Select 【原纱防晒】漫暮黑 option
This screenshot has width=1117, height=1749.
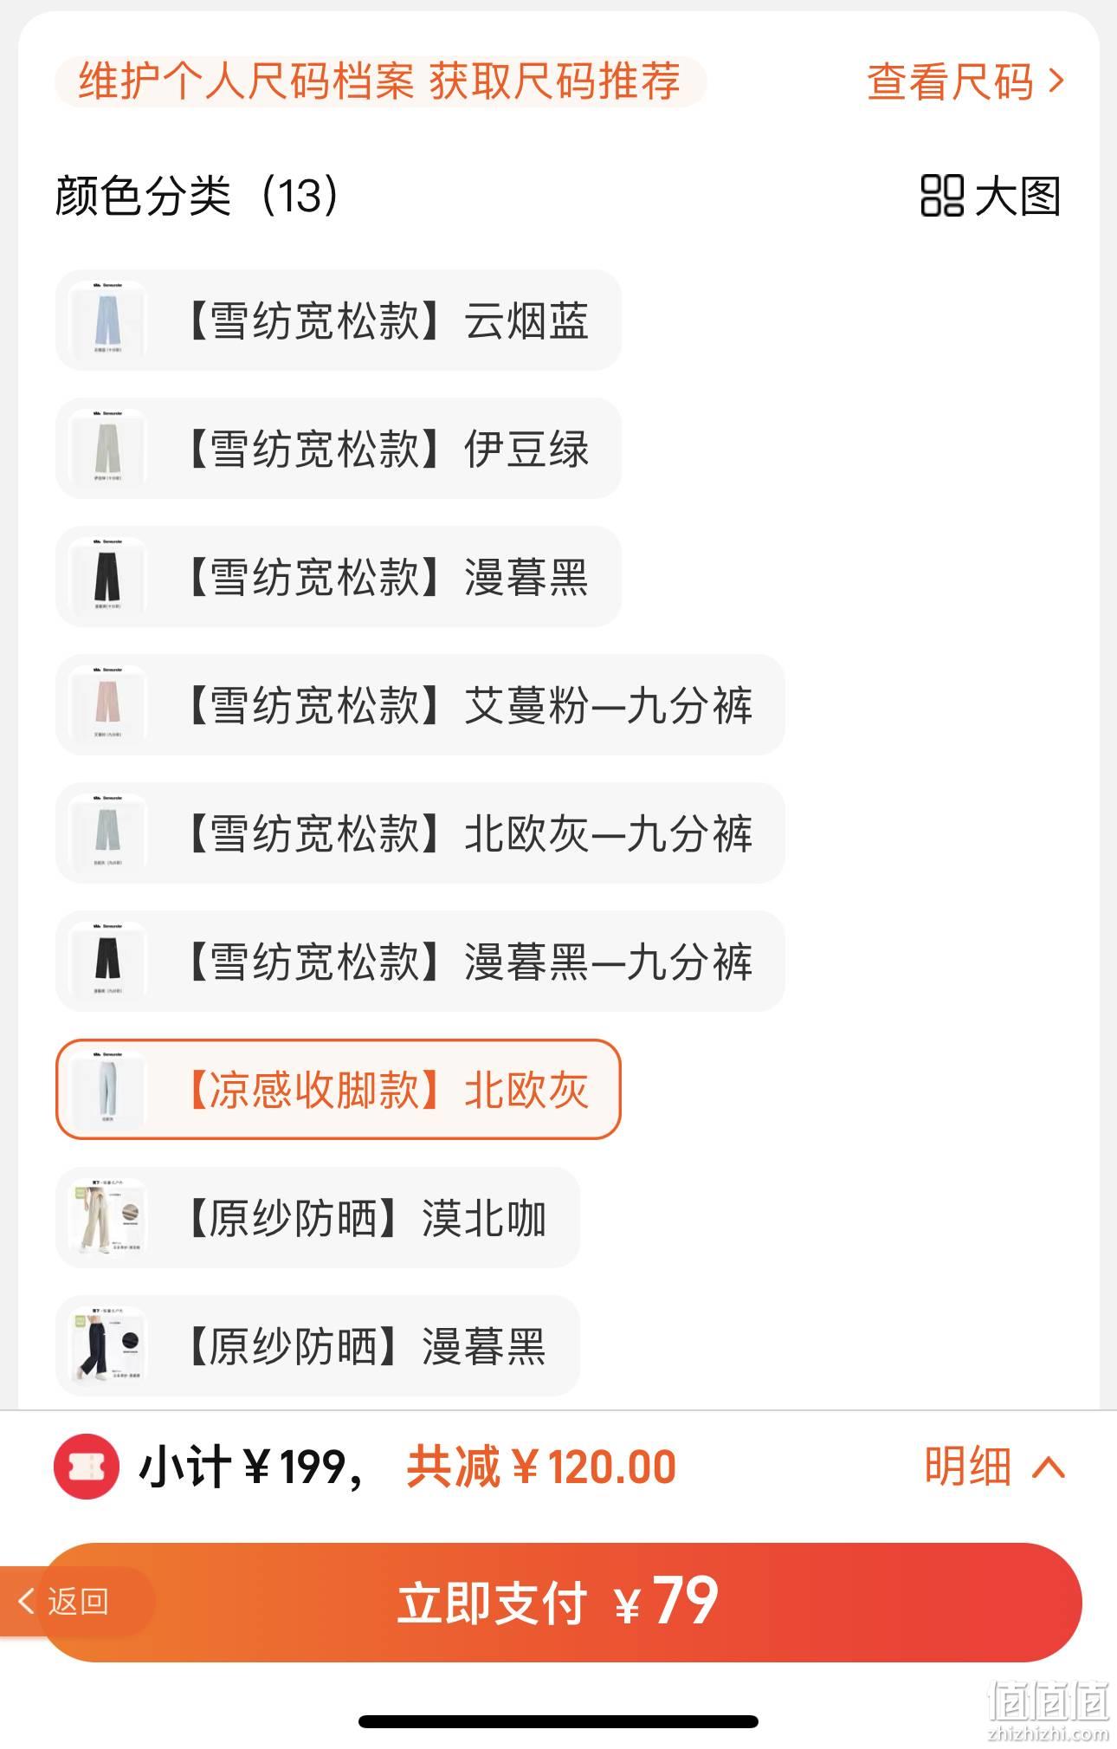pyautogui.click(x=318, y=1346)
